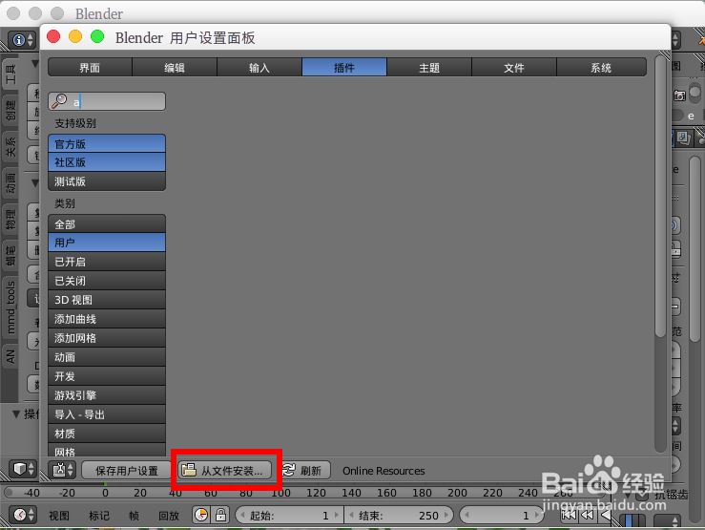Open the 物理 sidebar tab

[10, 219]
